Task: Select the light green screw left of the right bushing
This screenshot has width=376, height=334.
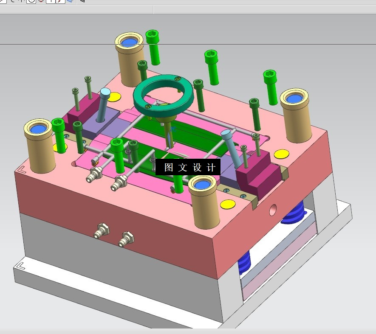Action: pos(271,87)
